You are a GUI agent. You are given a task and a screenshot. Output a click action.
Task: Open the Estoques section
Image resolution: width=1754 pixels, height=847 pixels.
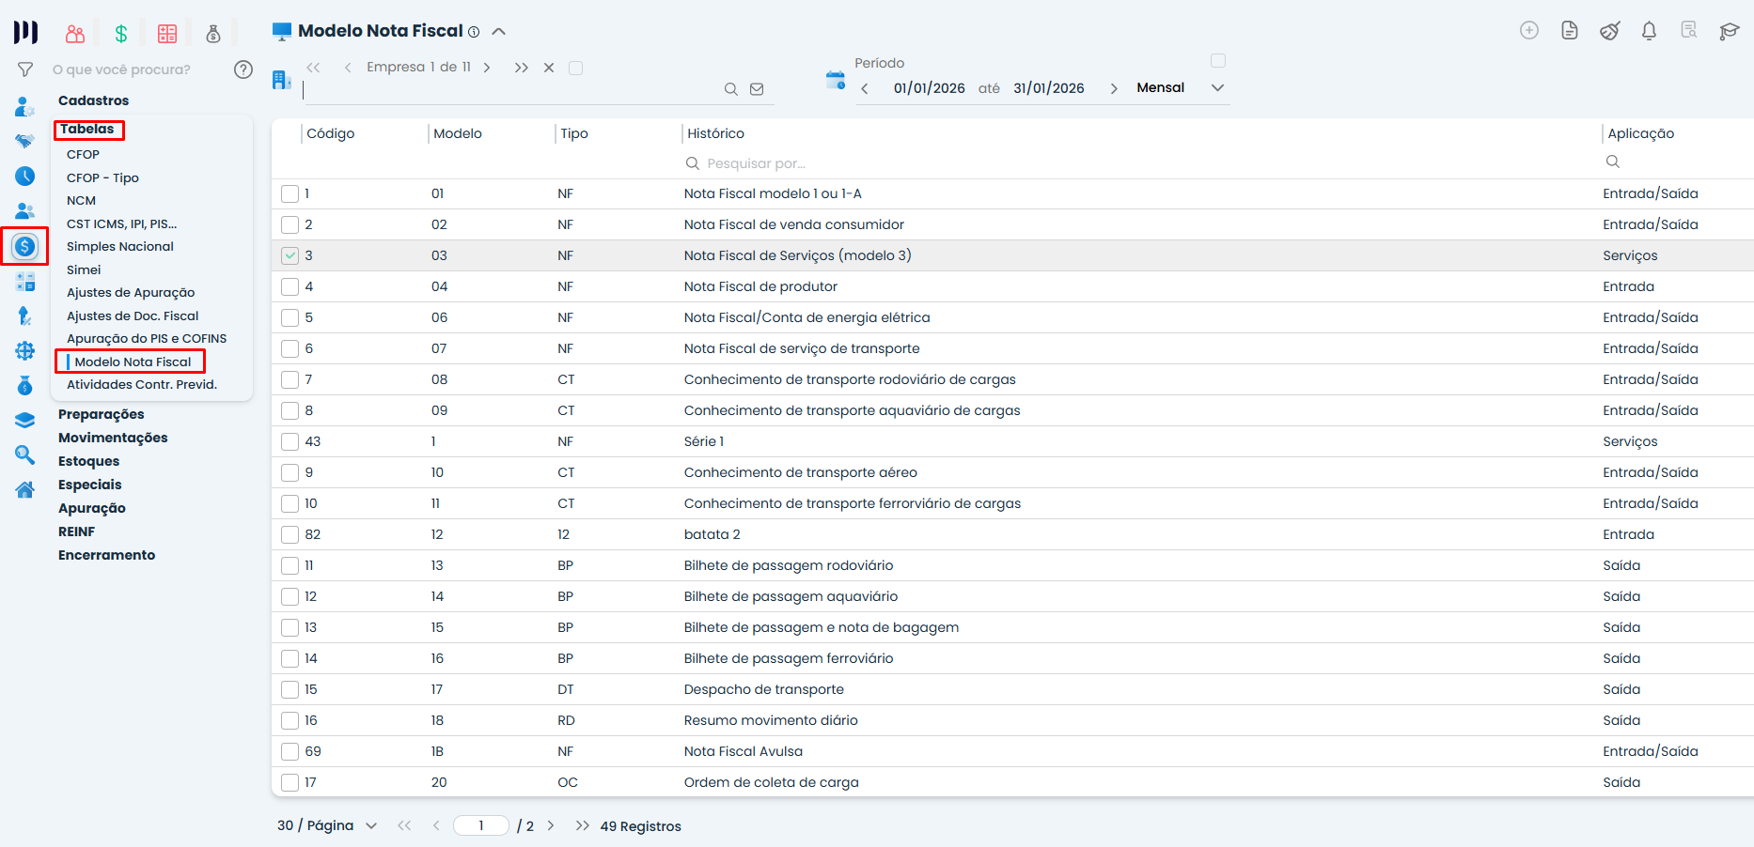click(89, 461)
